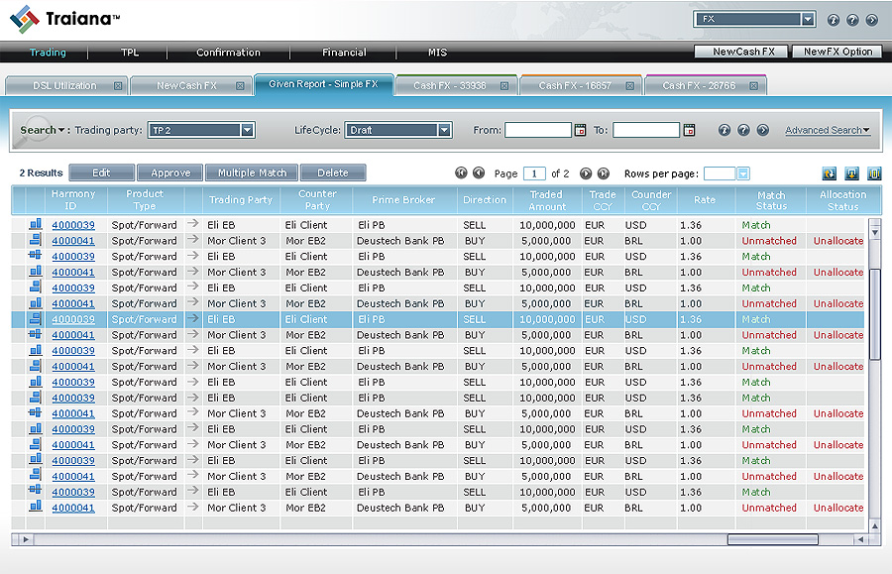Open the To date calendar picker

689,130
